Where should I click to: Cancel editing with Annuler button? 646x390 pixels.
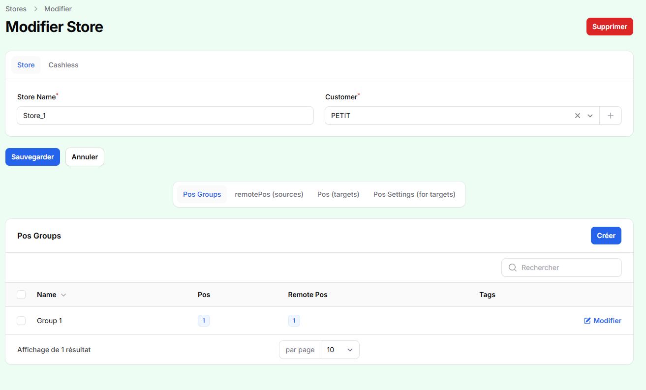(x=85, y=157)
